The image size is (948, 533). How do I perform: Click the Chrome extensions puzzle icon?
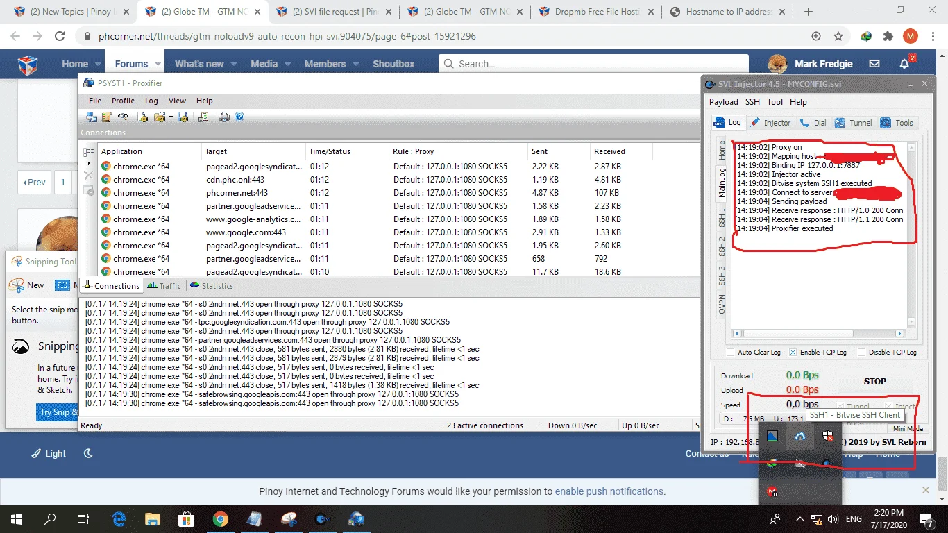pyautogui.click(x=888, y=36)
